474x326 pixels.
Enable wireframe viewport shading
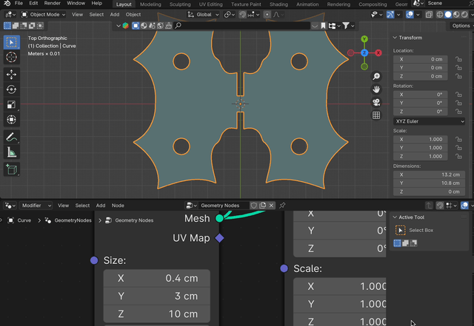click(440, 15)
